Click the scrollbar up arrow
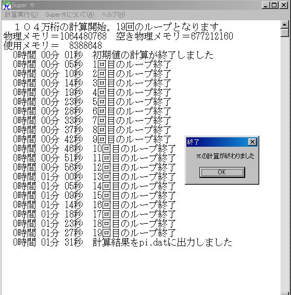 coord(285,24)
